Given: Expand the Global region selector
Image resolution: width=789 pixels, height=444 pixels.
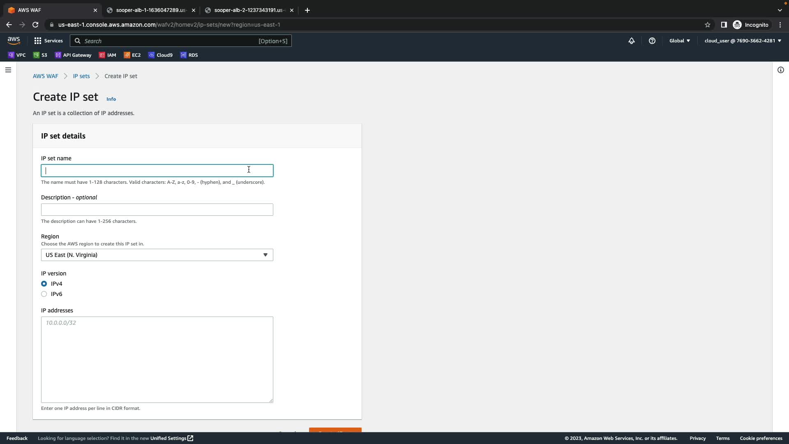Looking at the screenshot, I should coord(679,41).
